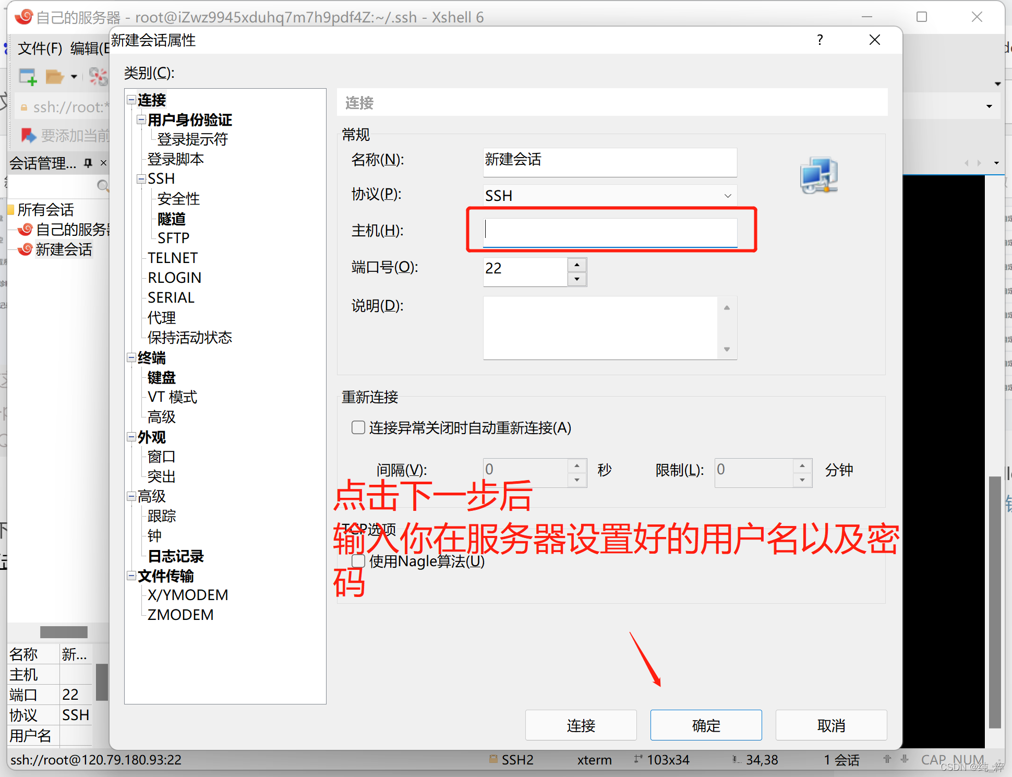Click the description box scroll down arrow
Image resolution: width=1012 pixels, height=777 pixels.
pos(727,349)
